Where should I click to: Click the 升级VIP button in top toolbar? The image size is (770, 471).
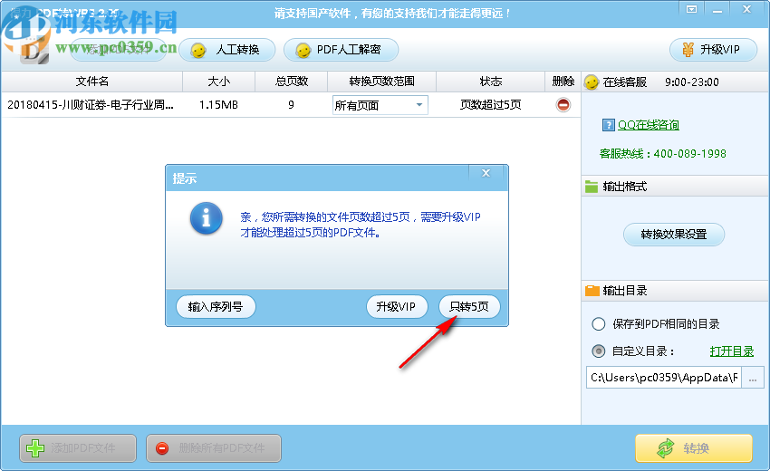coord(713,50)
